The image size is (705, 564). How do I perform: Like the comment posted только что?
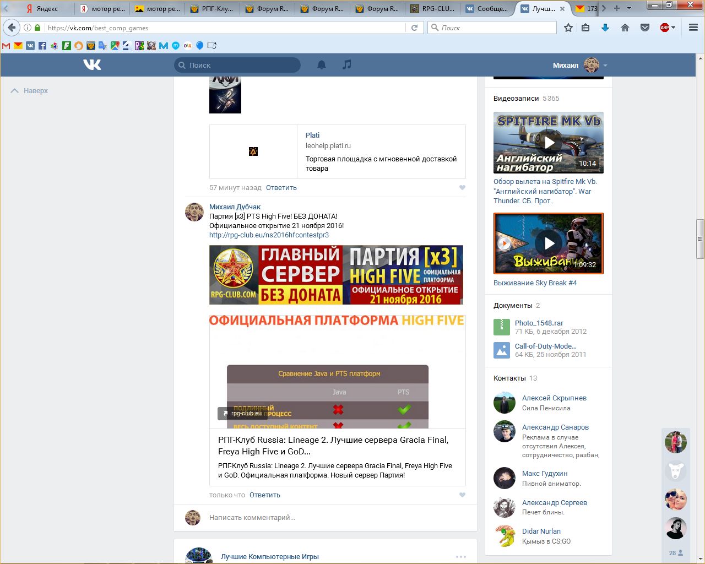462,495
